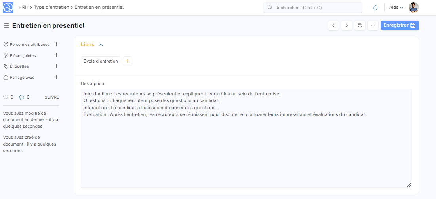This screenshot has height=199, width=436.
Task: Click the Enregistrer button
Action: [x=400, y=25]
